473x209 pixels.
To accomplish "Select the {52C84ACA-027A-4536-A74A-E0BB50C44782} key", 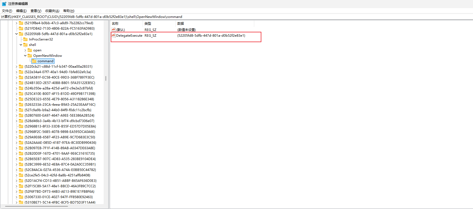I will (x=60, y=170).
